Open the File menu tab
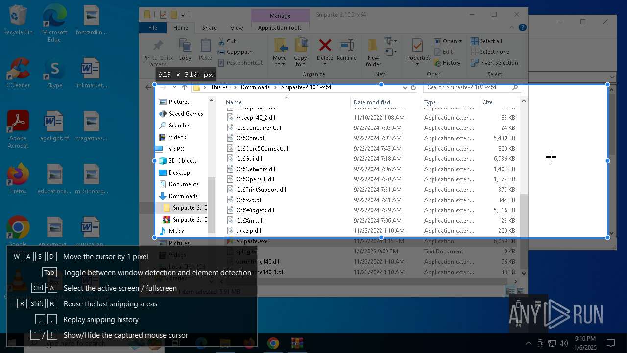The width and height of the screenshot is (627, 353). 153,28
